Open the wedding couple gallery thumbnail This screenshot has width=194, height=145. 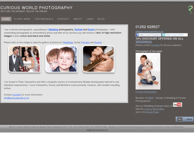point(24,59)
